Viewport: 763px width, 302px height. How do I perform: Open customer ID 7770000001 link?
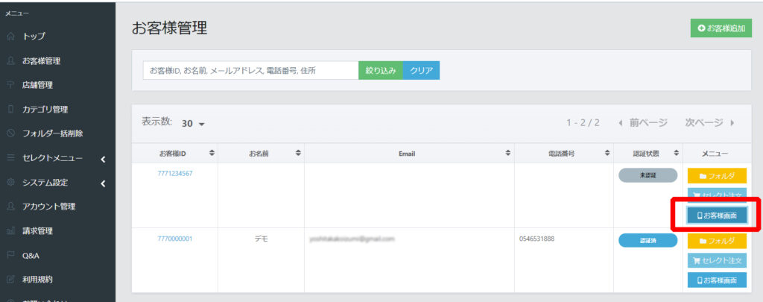click(x=174, y=239)
